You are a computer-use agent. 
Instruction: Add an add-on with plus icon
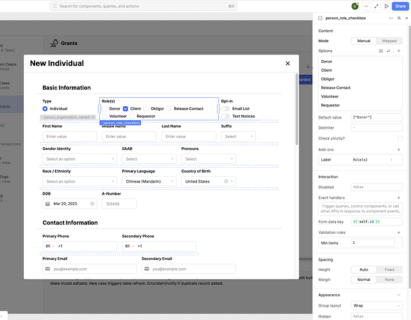click(x=399, y=150)
